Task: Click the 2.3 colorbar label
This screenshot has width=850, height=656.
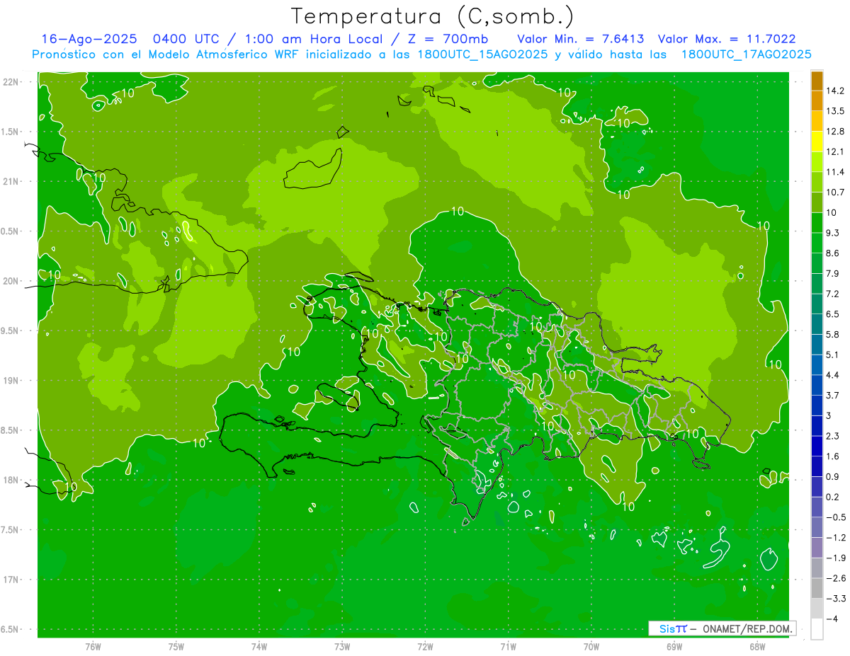Action: tap(833, 436)
